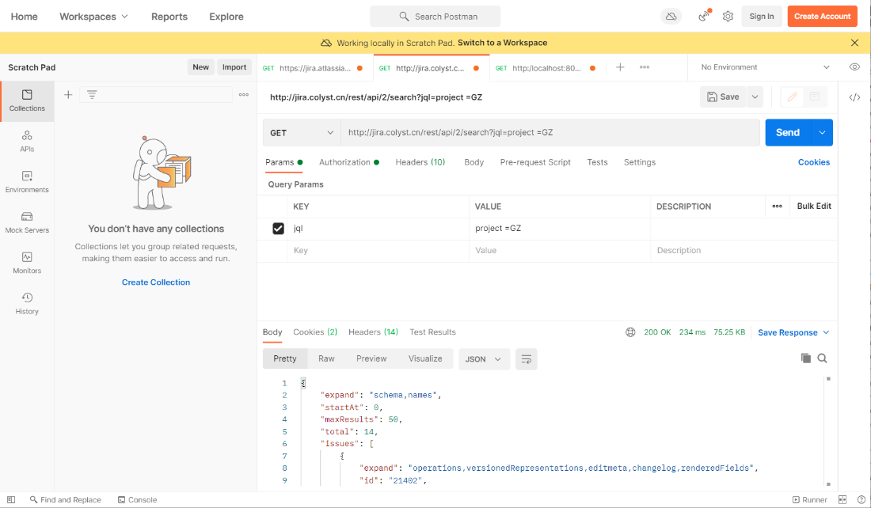The height and width of the screenshot is (508, 871).
Task: Open the Workspaces dropdown menu
Action: 94,17
